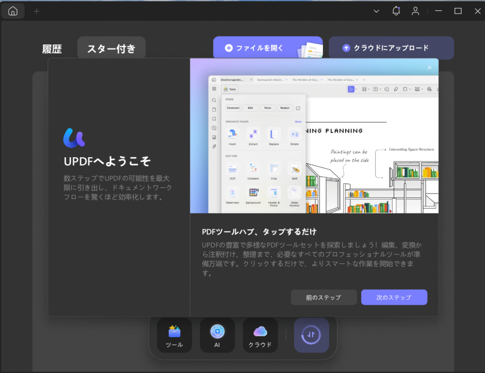Open a new tab with plus icon
This screenshot has height=373, width=485.
[x=36, y=11]
